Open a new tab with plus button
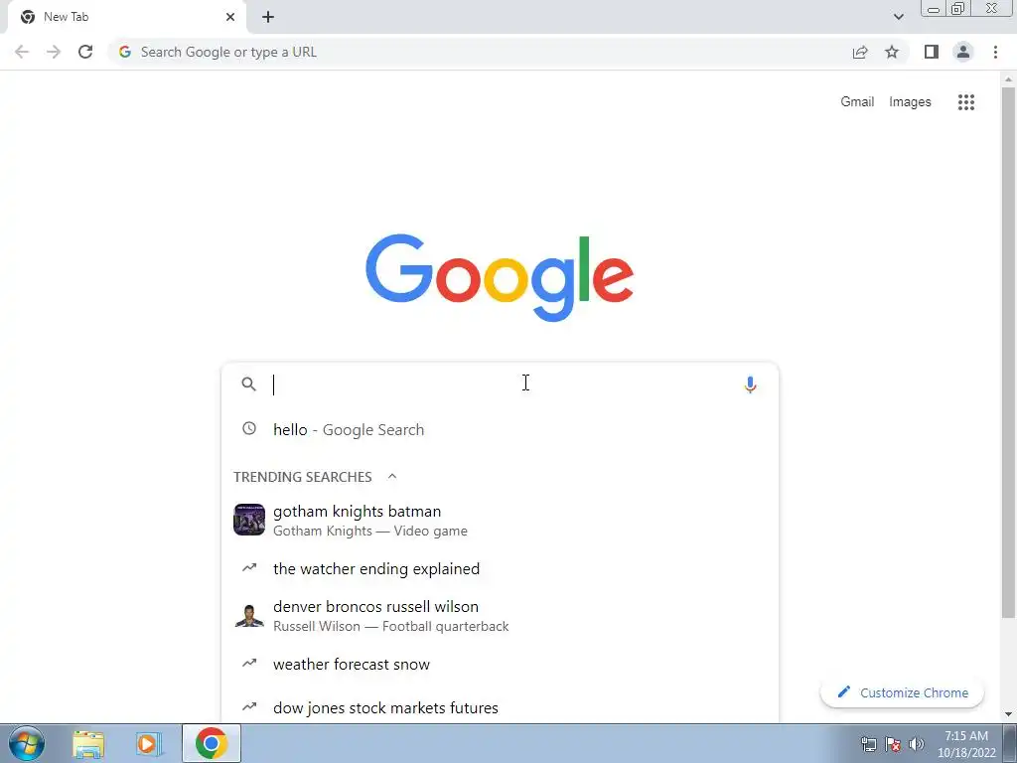Viewport: 1017px width, 763px height. coord(268,17)
